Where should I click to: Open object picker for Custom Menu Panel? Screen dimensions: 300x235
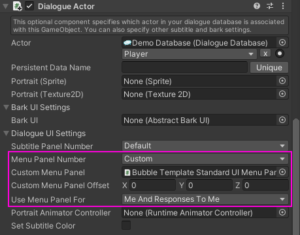(282, 172)
